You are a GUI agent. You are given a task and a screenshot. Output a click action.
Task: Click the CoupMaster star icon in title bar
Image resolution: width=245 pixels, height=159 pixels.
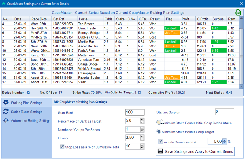coord(3,4)
